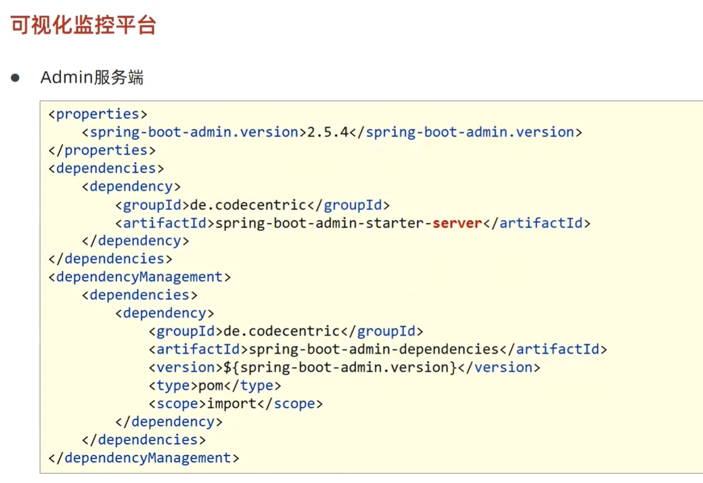The width and height of the screenshot is (703, 483).
Task: Click de.codecentric above the spring-boot-admin-dependencies artifactId
Action: (282, 331)
